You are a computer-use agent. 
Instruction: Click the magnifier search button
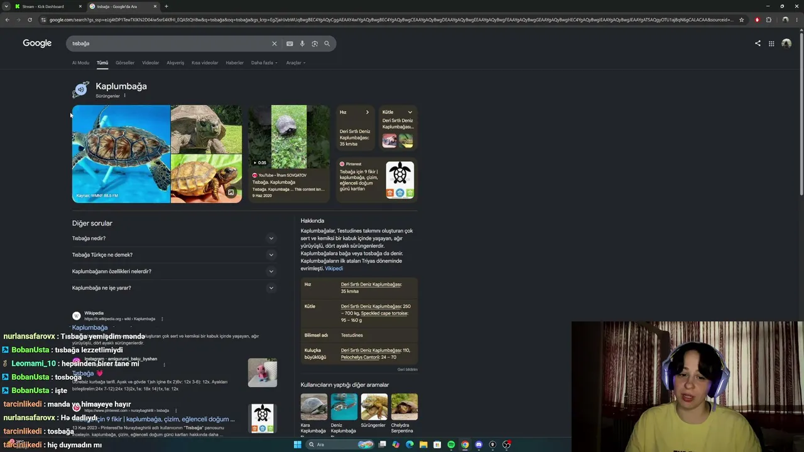(x=327, y=43)
